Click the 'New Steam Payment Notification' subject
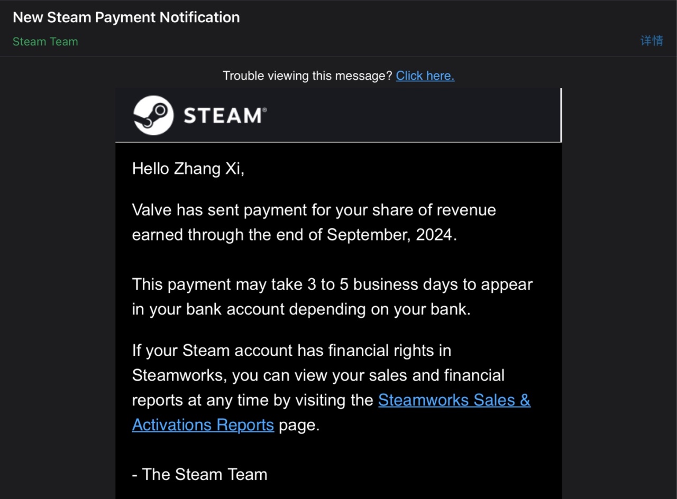The width and height of the screenshot is (677, 499). (x=126, y=17)
